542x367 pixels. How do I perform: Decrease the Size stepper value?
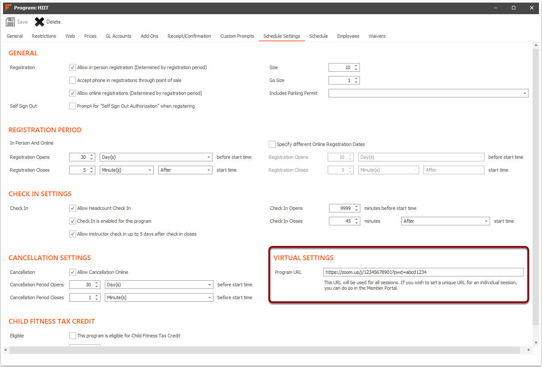point(356,69)
